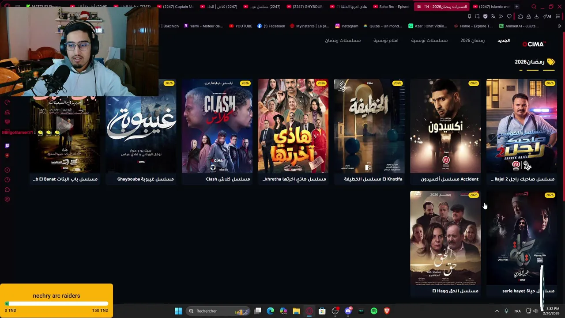The width and height of the screenshot is (565, 318).
Task: Click the browser tab search magnifier icon
Action: pyautogui.click(x=534, y=7)
